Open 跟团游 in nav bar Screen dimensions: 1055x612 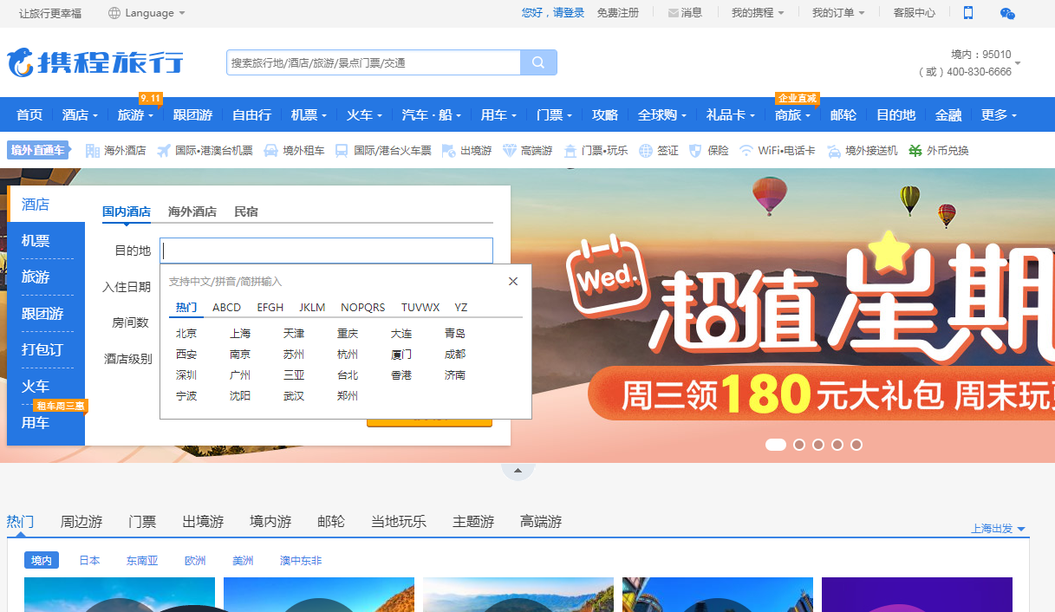(192, 115)
